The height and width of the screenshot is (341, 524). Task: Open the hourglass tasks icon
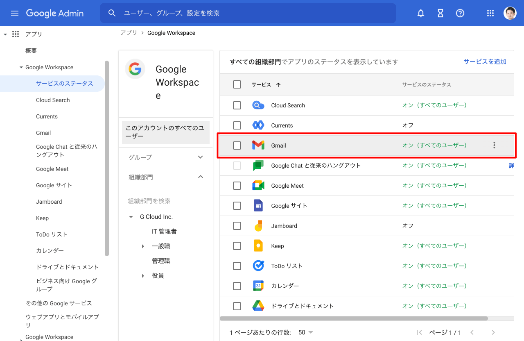(440, 13)
